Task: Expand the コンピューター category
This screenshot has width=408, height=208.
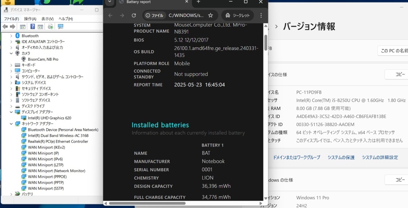Action: click(11, 71)
